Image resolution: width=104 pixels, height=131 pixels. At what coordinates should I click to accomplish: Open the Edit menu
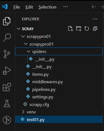click(x=29, y=7)
